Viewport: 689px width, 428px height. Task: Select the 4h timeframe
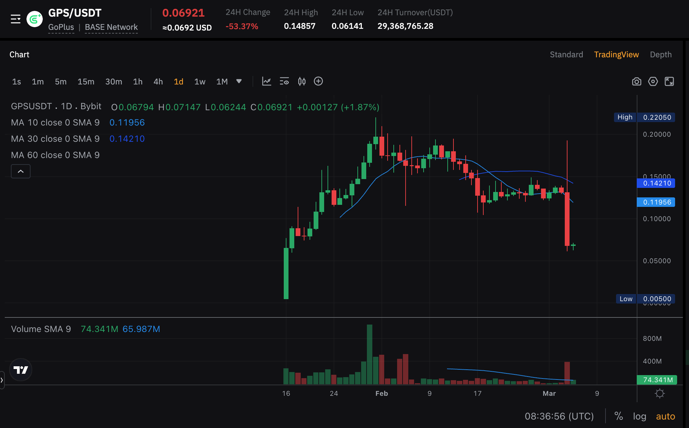[x=158, y=82]
